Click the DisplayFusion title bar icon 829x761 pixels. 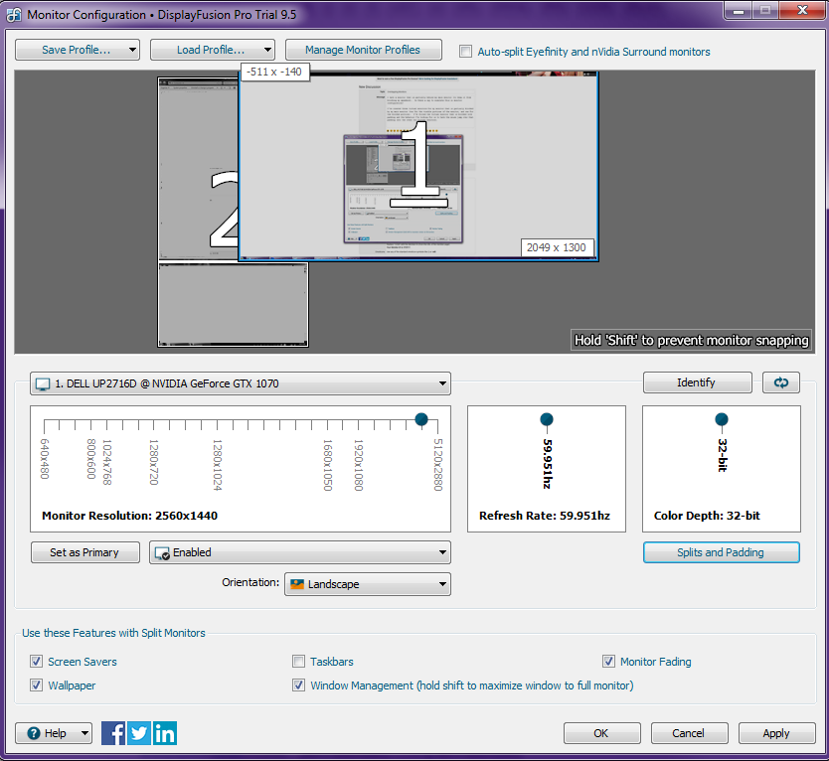tap(14, 14)
